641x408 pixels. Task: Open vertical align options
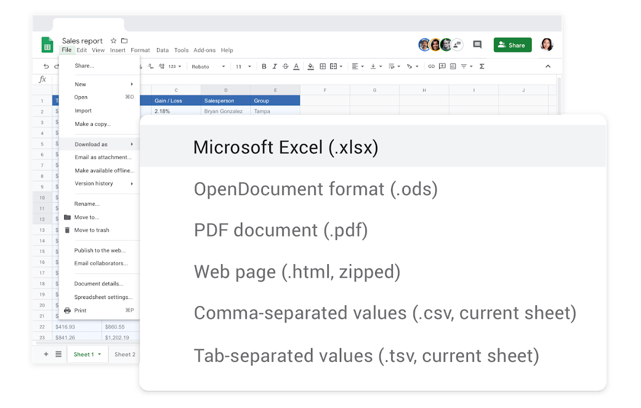376,66
